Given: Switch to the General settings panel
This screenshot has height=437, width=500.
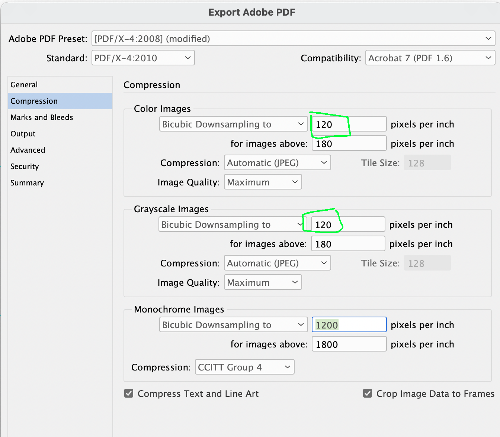Looking at the screenshot, I should click(x=24, y=84).
